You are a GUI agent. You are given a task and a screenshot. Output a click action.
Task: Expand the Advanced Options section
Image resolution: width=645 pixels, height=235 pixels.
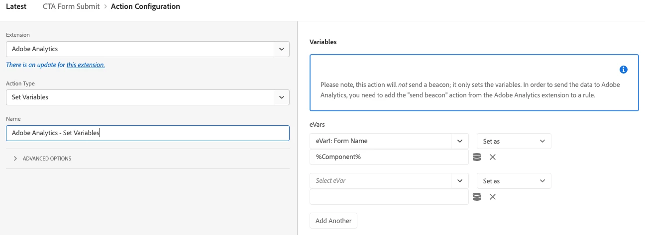tap(42, 158)
